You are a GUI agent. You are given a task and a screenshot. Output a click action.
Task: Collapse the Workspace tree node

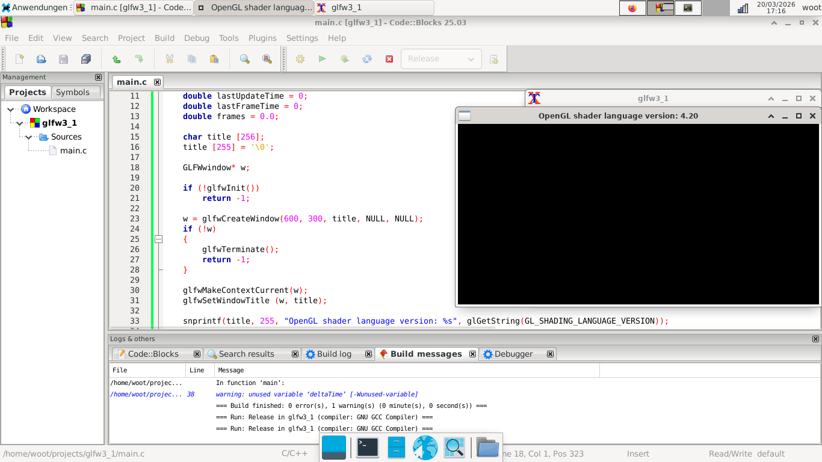click(x=11, y=109)
